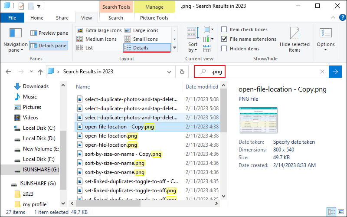This screenshot has height=217, width=347.
Task: Toggle the Details pane button
Action: point(49,46)
